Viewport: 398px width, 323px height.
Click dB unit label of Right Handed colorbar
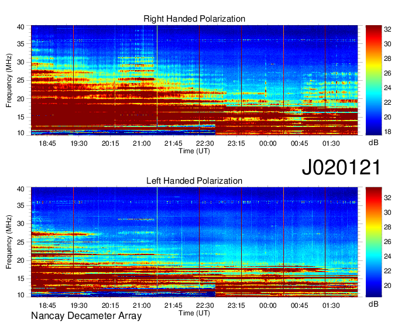click(x=373, y=143)
